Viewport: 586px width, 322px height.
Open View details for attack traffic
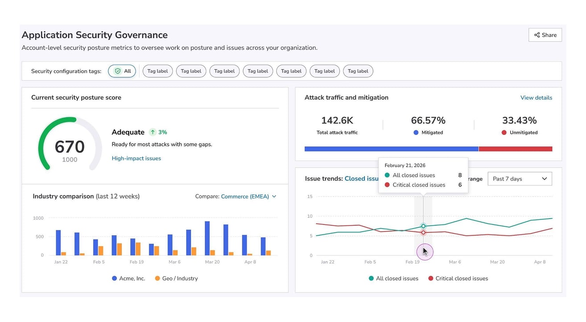pyautogui.click(x=536, y=98)
